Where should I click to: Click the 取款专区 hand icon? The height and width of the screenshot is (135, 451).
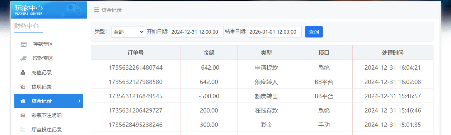pos(24,58)
